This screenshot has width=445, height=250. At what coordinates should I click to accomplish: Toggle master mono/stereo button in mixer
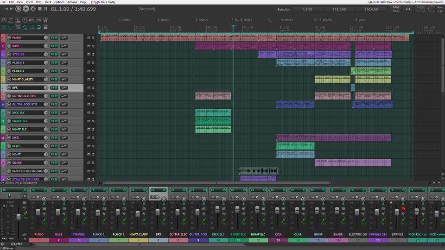pos(24,196)
